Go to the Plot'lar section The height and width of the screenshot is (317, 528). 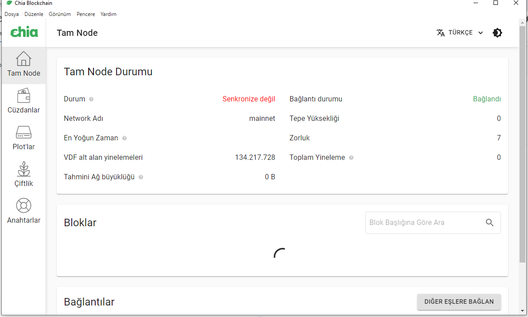[23, 139]
